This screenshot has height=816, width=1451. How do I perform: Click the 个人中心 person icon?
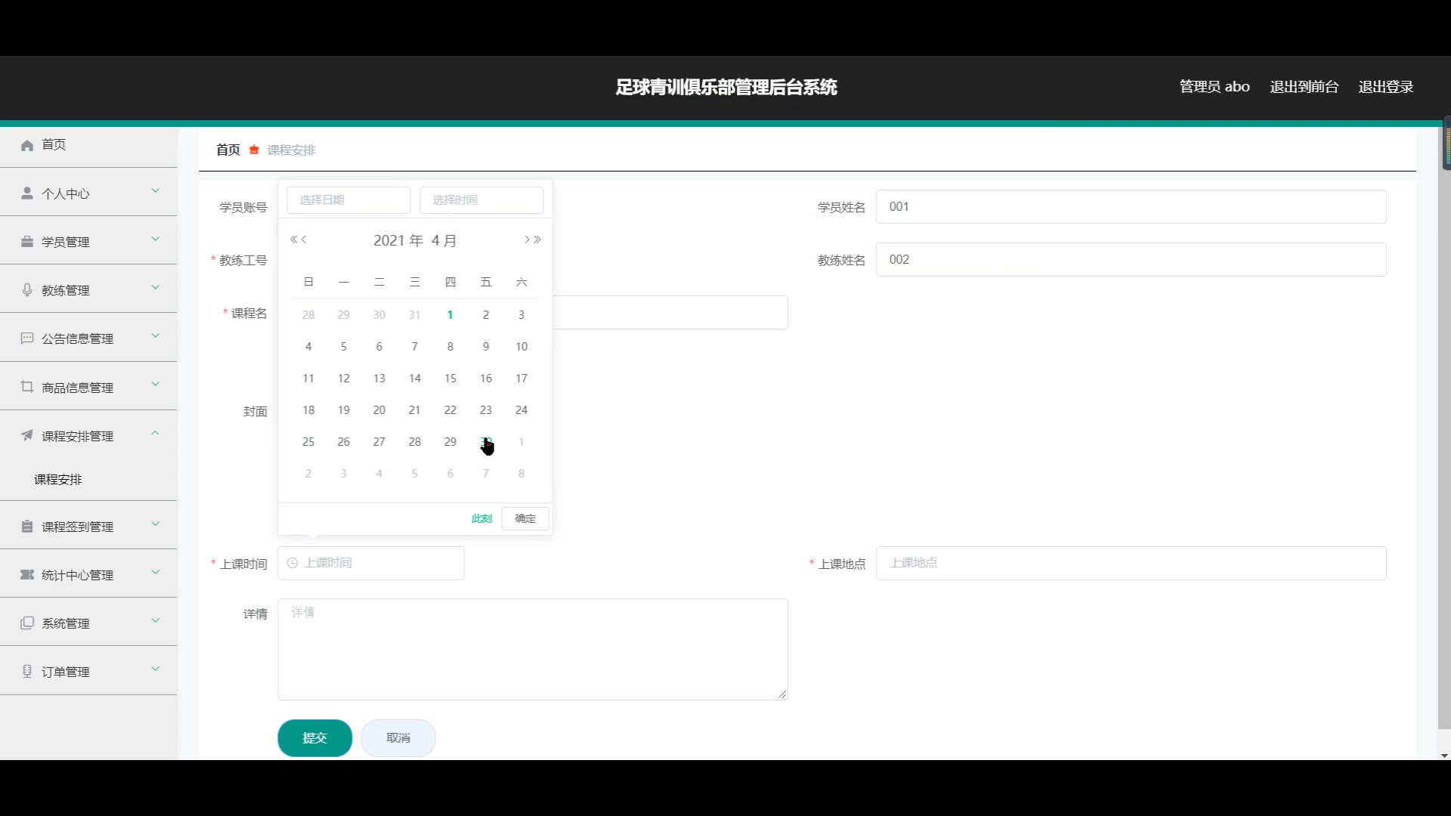coord(27,193)
